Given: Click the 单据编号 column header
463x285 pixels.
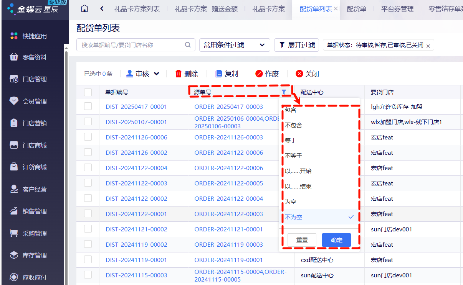Looking at the screenshot, I should coord(117,92).
